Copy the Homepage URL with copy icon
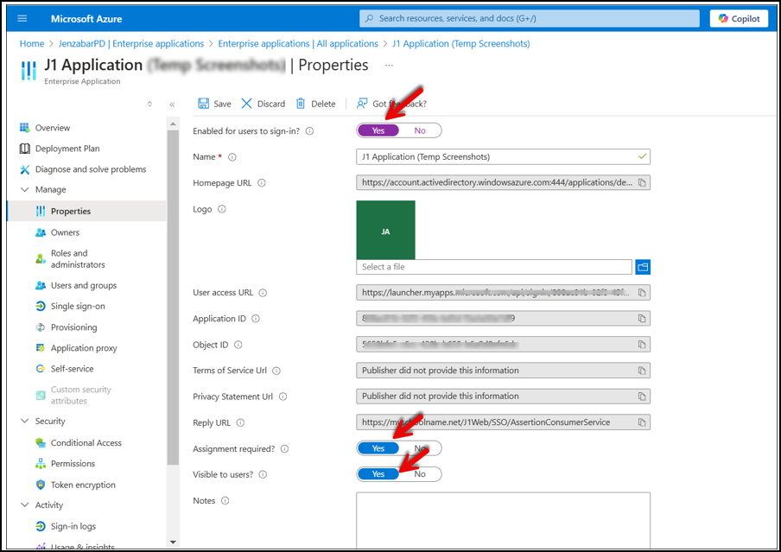This screenshot has width=781, height=552. pyautogui.click(x=642, y=183)
